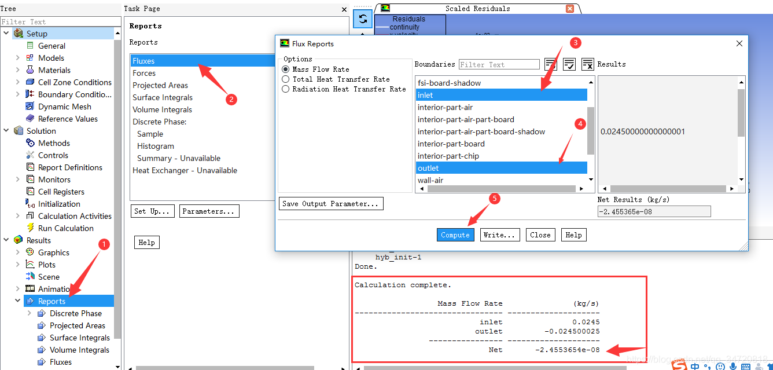The height and width of the screenshot is (370, 773).
Task: Switch to the Scaled Residuals tab
Action: point(477,9)
